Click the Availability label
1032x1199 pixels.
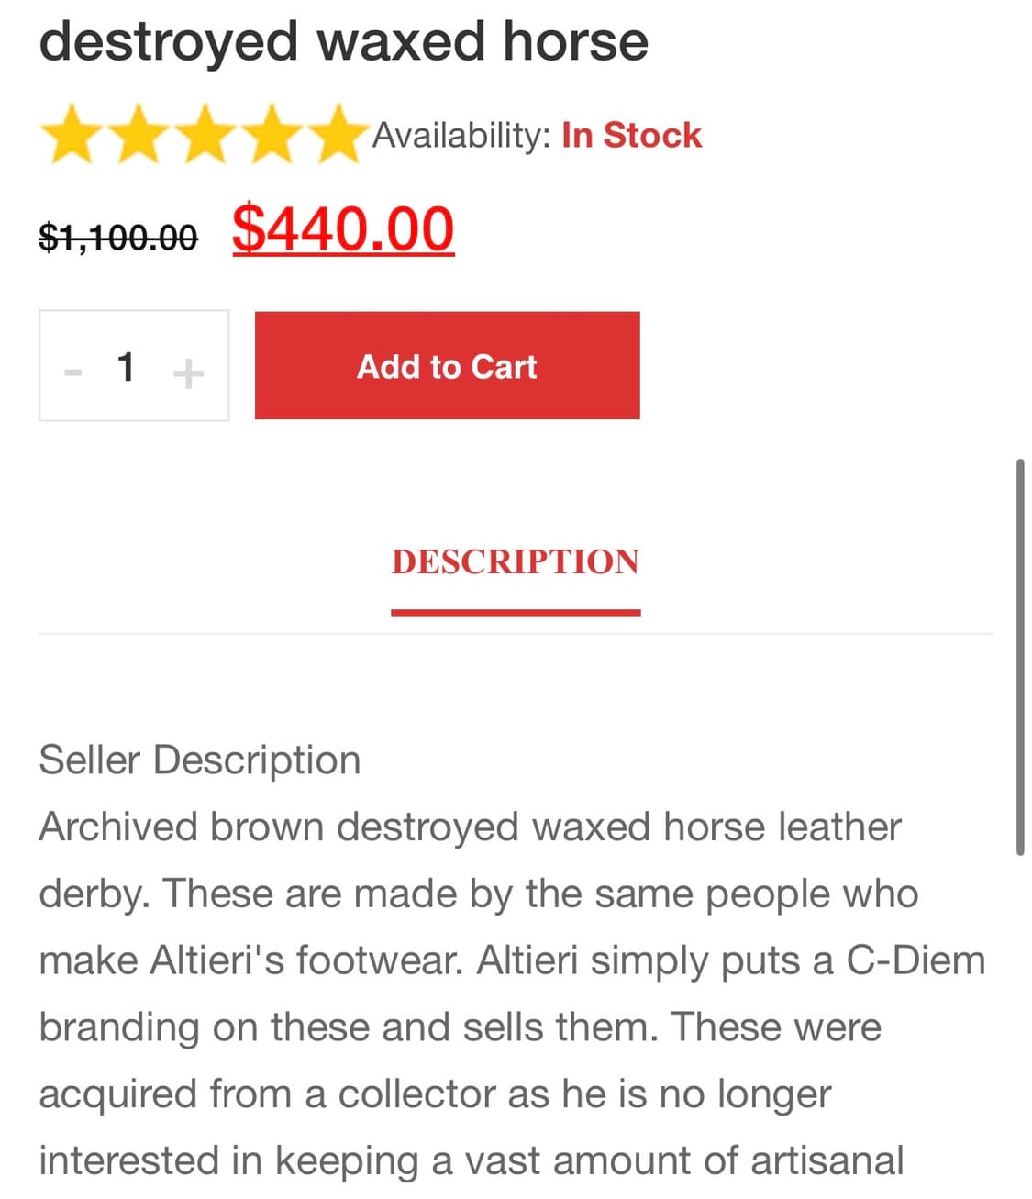coord(461,136)
